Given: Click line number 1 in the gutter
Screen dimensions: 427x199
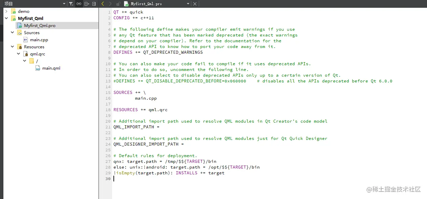Looking at the screenshot, I should pyautogui.click(x=109, y=12).
